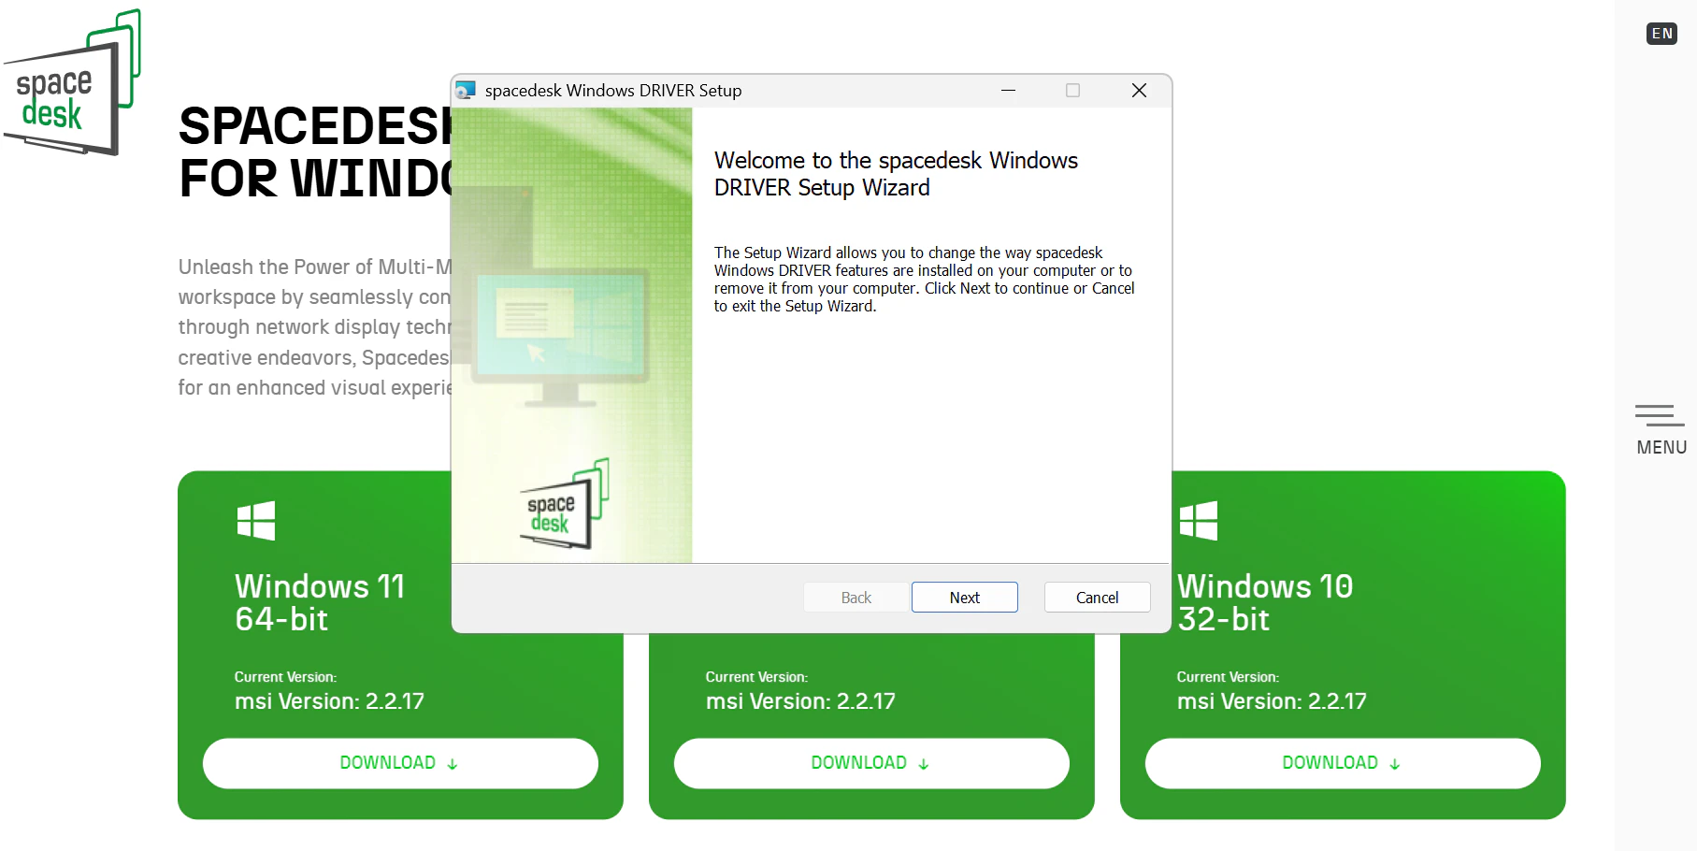Click the 'Windows 11 64-bit' heading
The width and height of the screenshot is (1697, 851).
320,602
